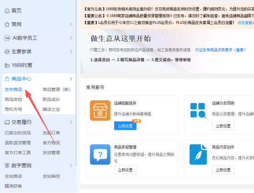Click the star icon beside 常用

7,24
